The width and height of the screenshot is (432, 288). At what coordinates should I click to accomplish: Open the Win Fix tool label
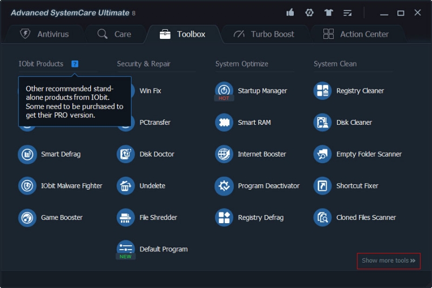click(x=150, y=91)
